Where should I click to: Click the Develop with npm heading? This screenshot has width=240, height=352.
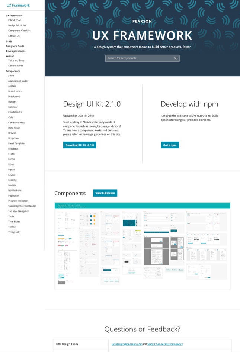tap(189, 104)
